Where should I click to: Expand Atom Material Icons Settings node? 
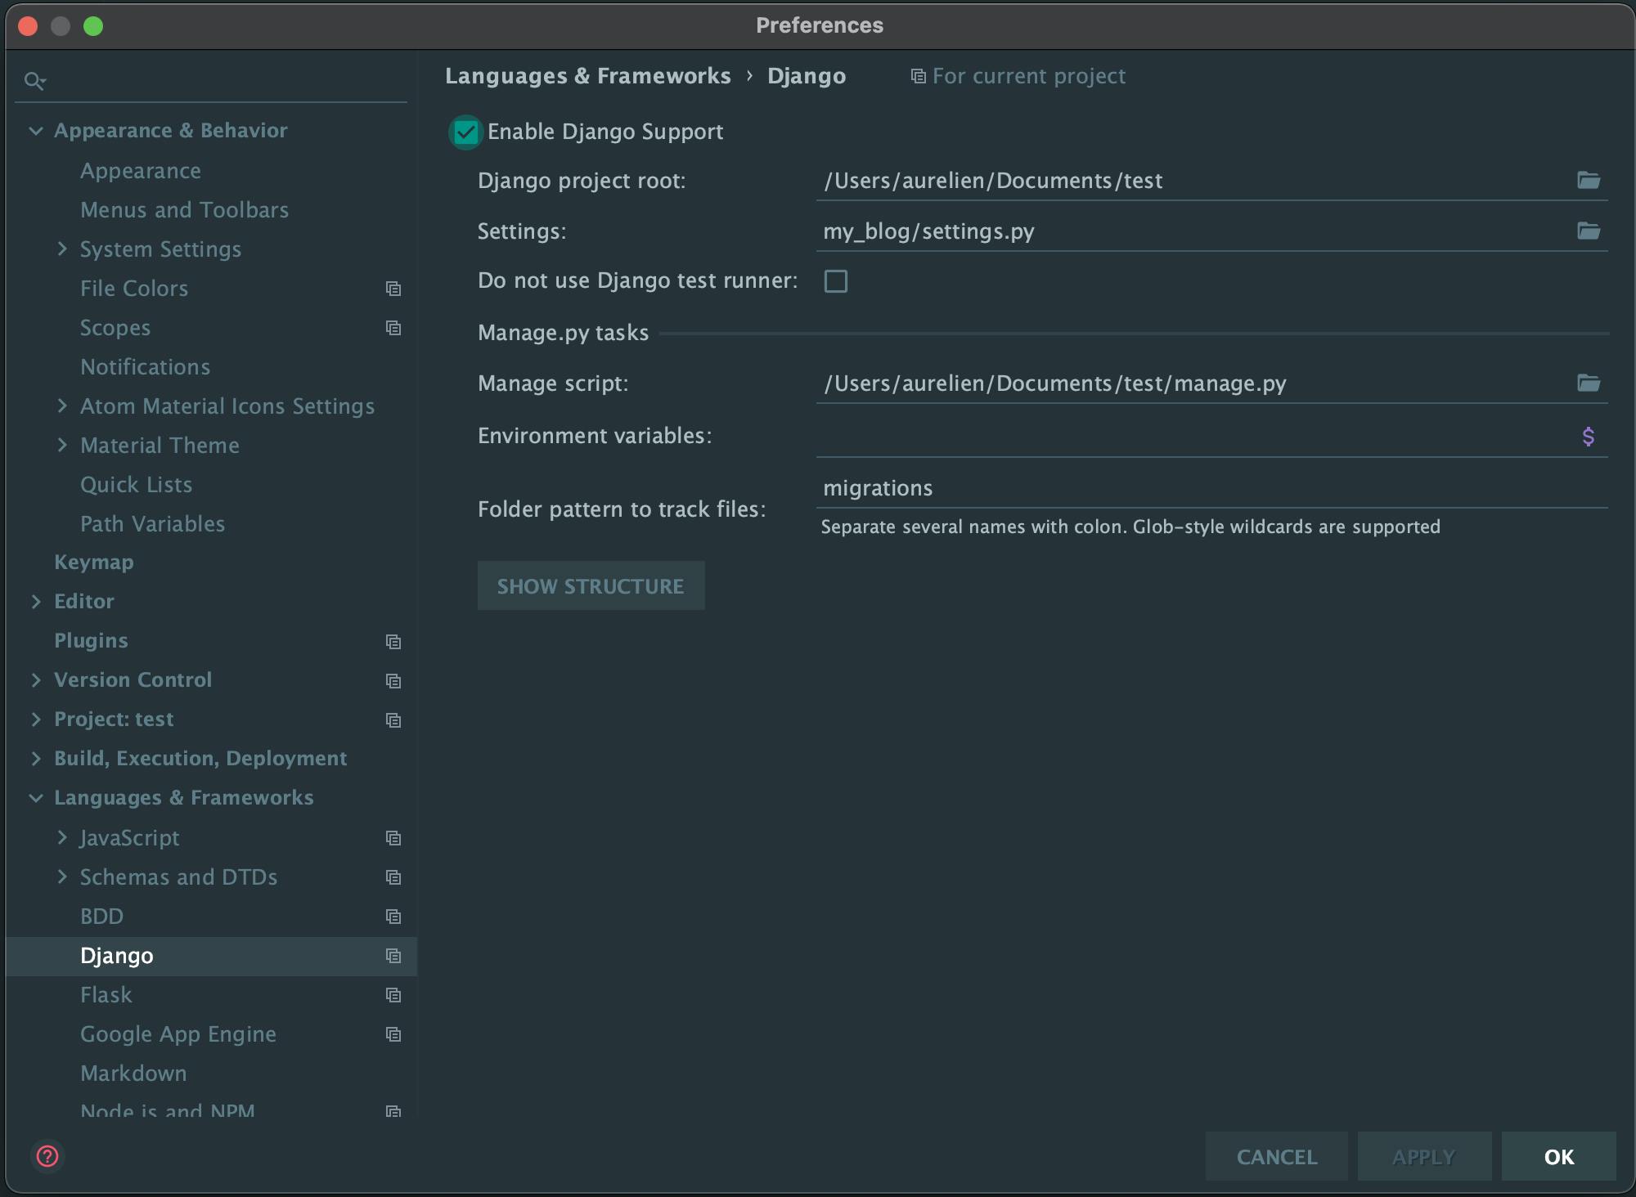[x=62, y=406]
